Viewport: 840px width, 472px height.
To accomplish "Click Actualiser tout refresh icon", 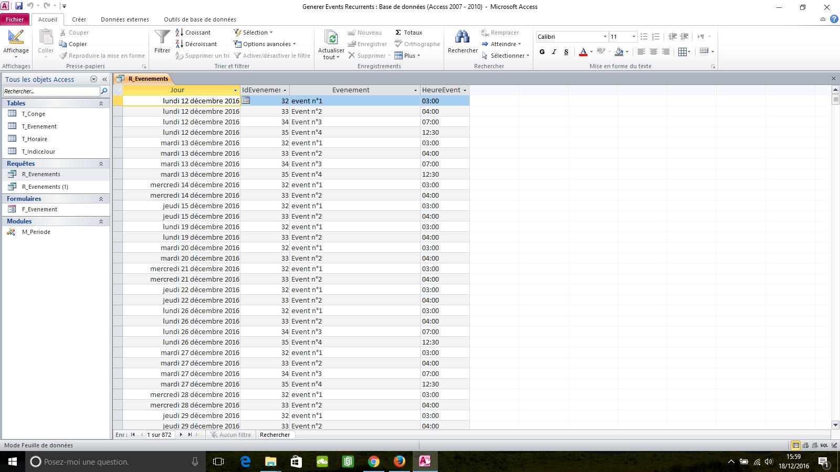I will (x=331, y=38).
